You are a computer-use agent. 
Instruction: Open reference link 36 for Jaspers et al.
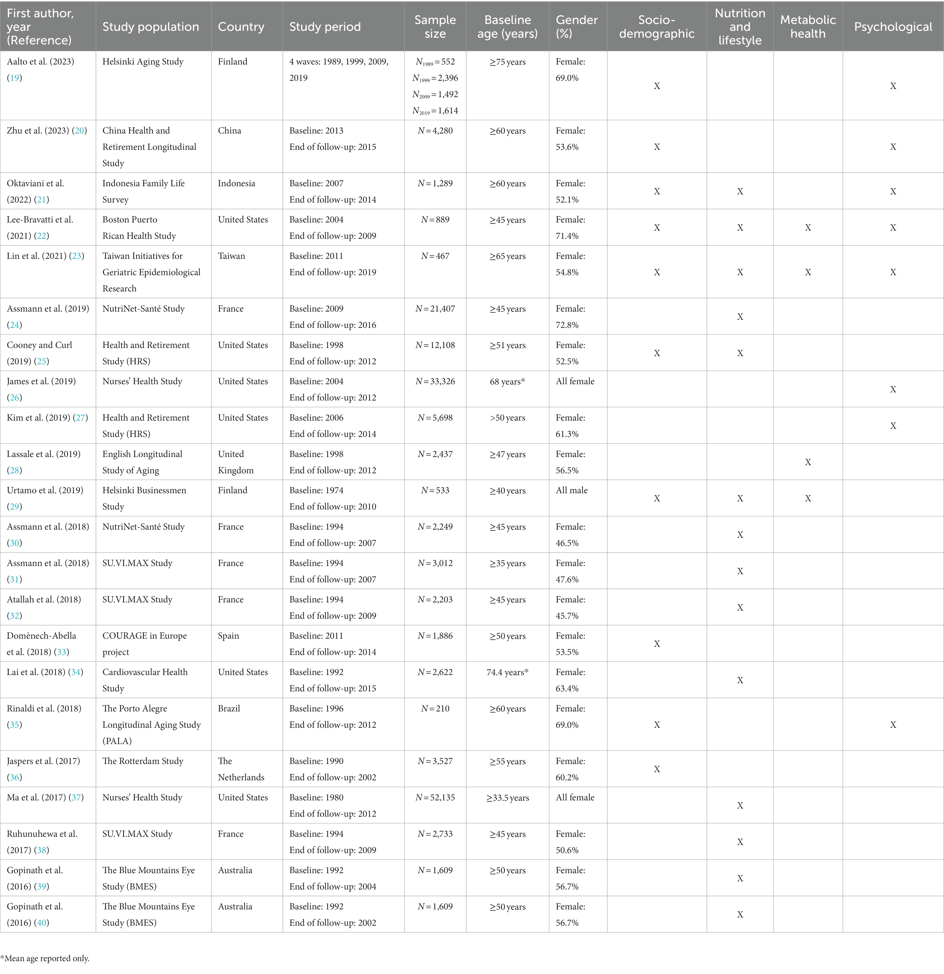click(14, 777)
